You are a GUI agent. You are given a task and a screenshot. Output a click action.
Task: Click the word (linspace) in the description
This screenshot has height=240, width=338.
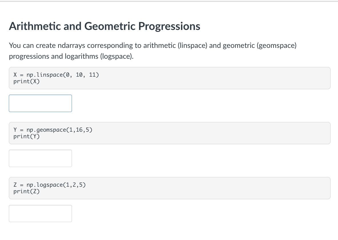coord(192,45)
